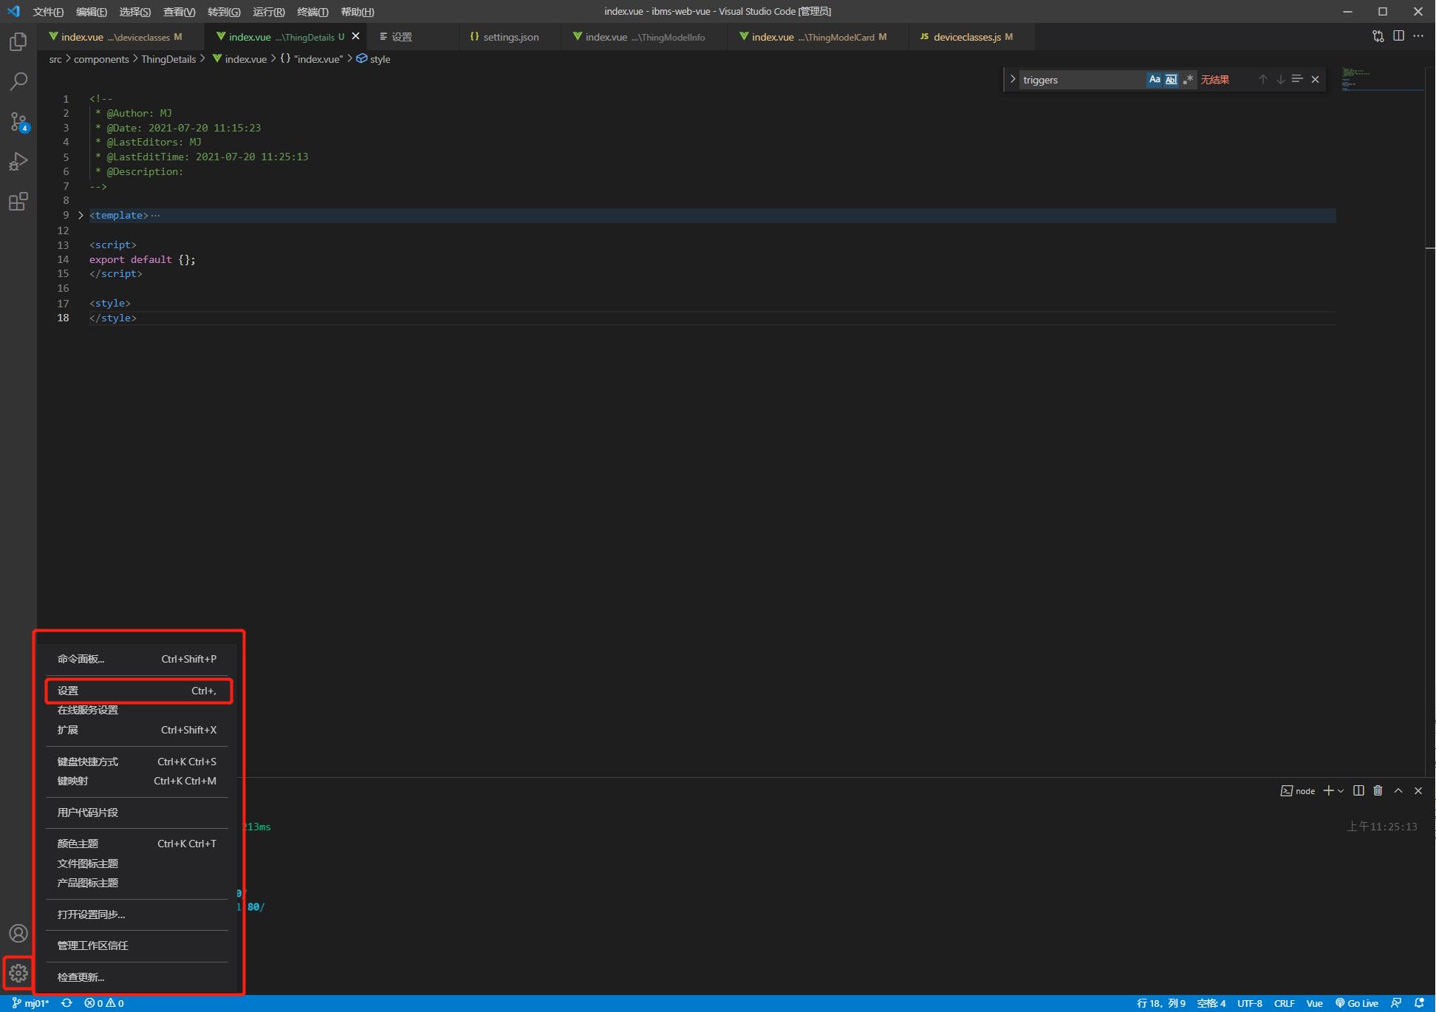Maximize the terminal panel size

[1398, 790]
